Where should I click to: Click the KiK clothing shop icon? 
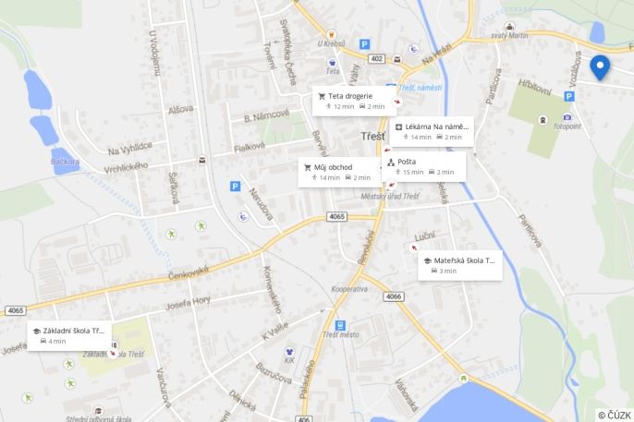(x=289, y=352)
